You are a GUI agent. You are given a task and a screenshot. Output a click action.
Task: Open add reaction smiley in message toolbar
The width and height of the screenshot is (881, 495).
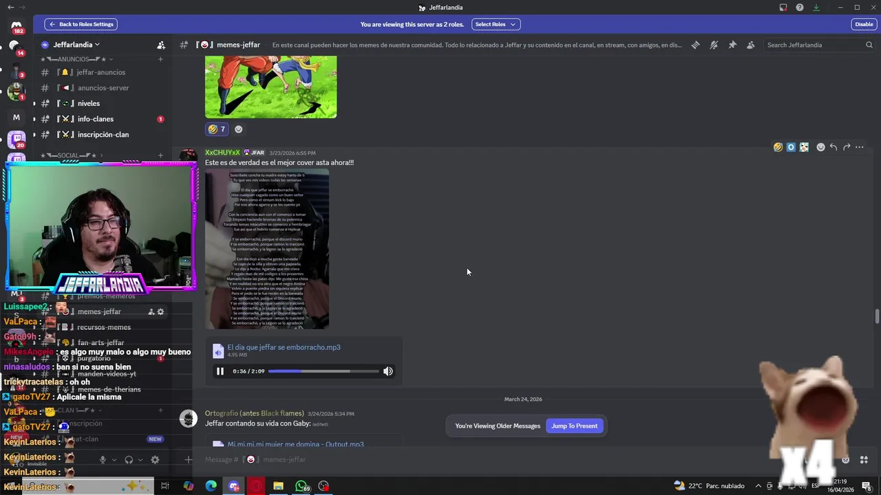[820, 147]
